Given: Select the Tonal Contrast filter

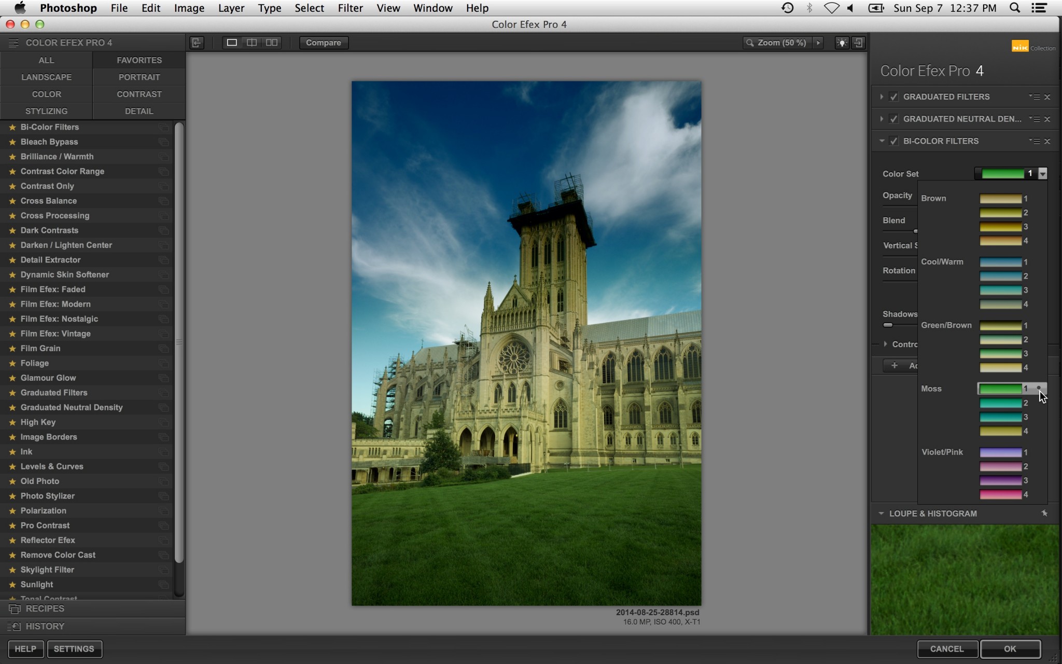Looking at the screenshot, I should 87,598.
